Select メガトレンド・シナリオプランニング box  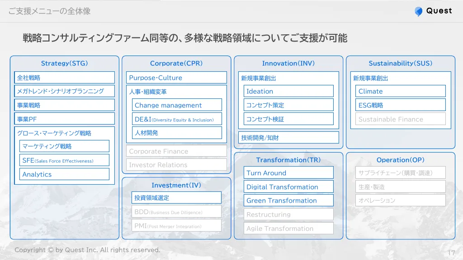tap(64, 91)
